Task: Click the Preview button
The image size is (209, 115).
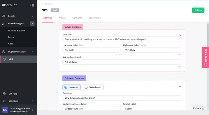Action: coord(198,108)
